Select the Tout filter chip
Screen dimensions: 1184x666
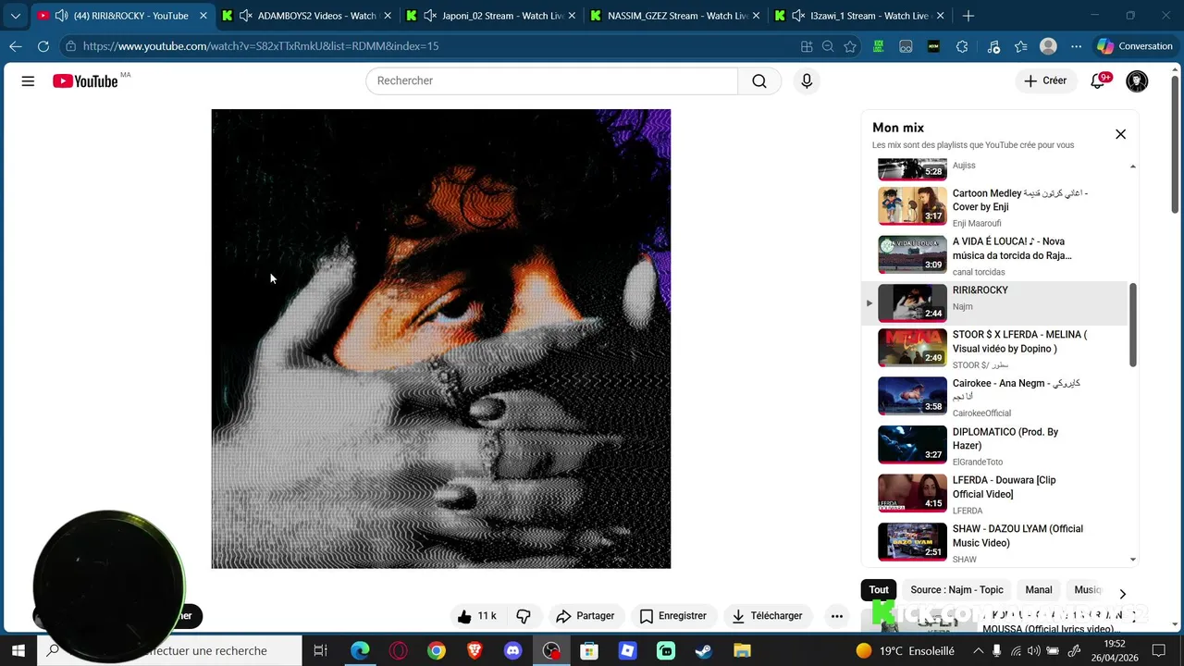879,590
